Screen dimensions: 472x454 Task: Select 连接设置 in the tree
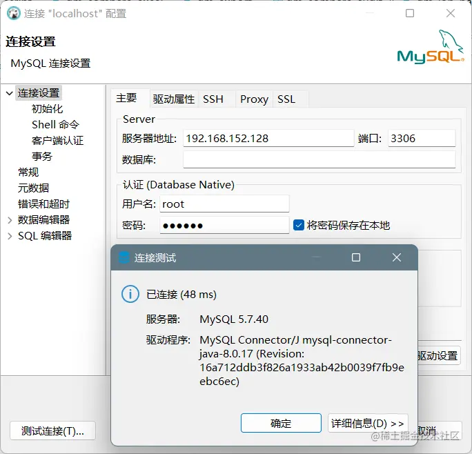pos(39,93)
